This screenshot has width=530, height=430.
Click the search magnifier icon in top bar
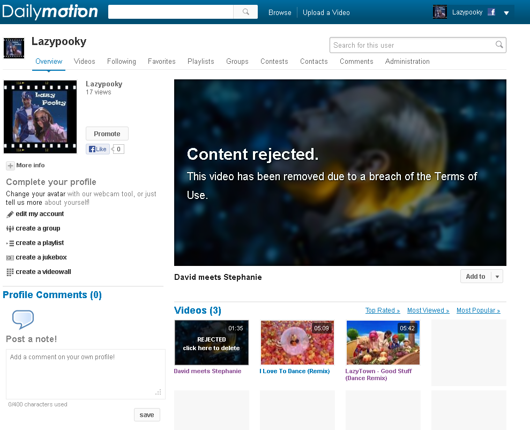(x=245, y=12)
